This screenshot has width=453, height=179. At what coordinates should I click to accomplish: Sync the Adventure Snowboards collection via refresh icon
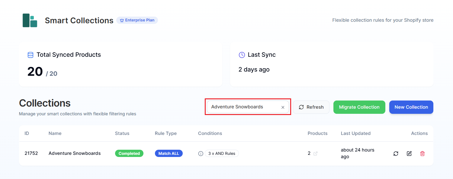tap(396, 153)
